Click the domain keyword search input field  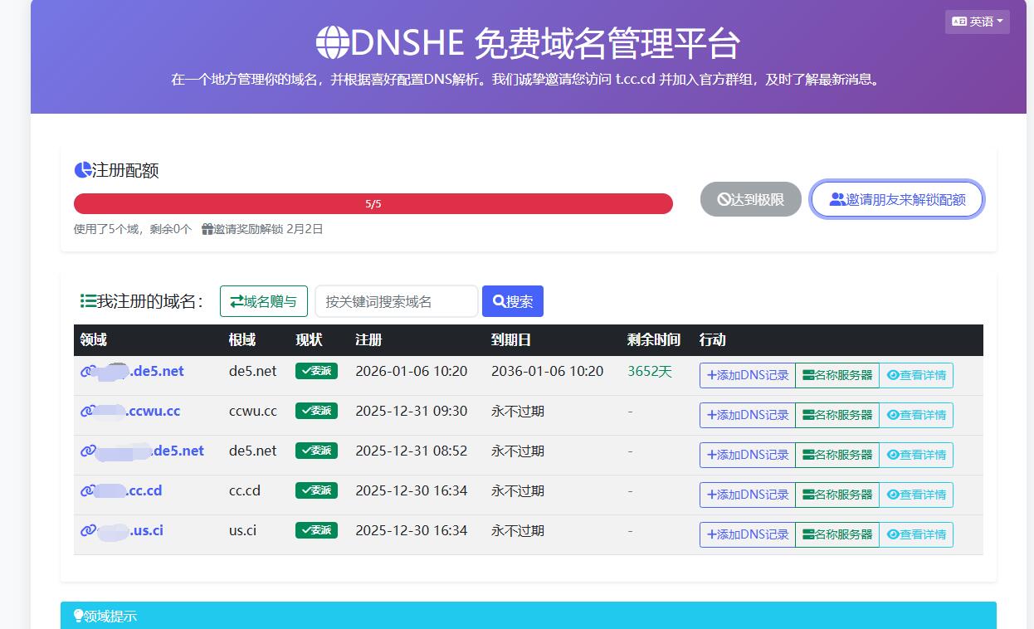(x=396, y=301)
